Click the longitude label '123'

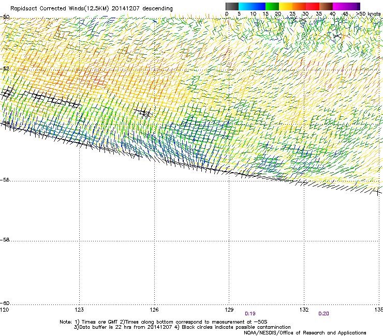tap(79, 310)
